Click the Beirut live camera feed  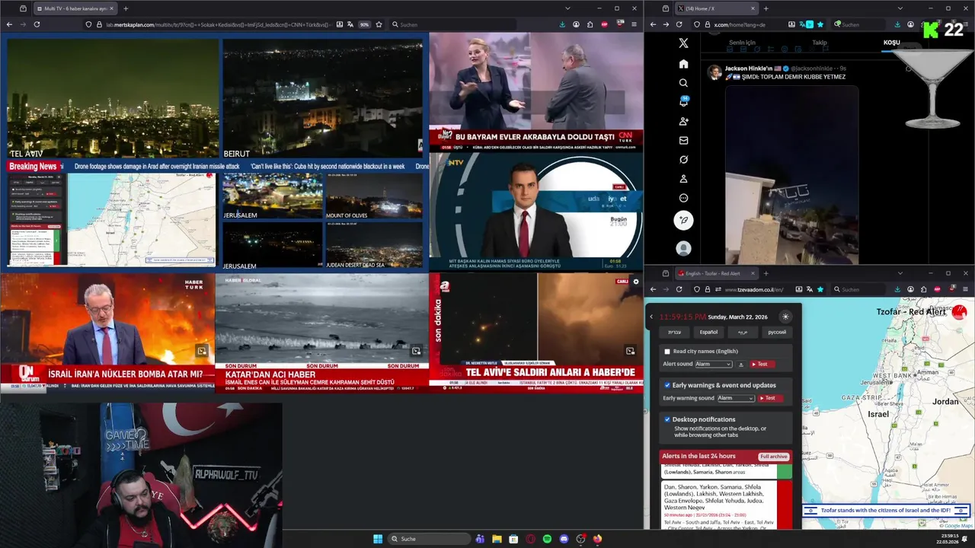pos(322,98)
